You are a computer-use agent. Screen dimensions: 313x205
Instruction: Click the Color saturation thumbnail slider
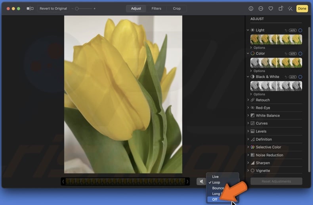276,63
